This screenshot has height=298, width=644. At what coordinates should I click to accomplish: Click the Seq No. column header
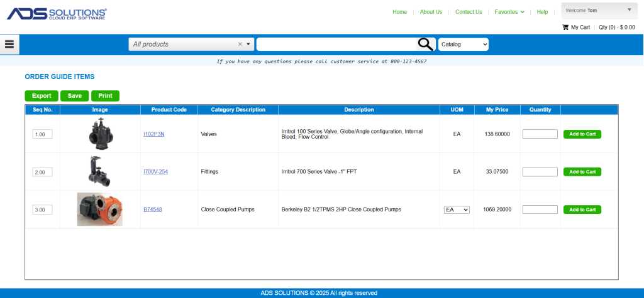[x=43, y=110]
